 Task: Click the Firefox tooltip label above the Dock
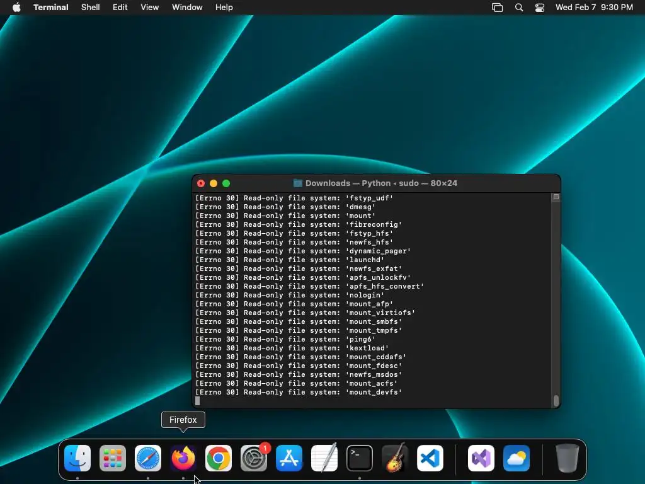tap(183, 420)
